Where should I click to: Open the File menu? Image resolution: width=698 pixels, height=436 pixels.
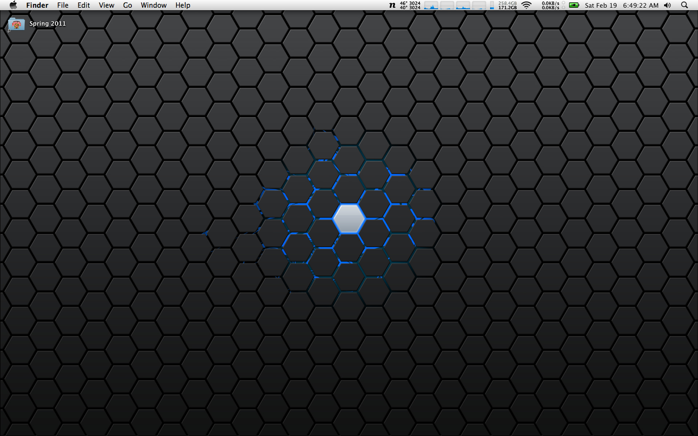coord(63,5)
